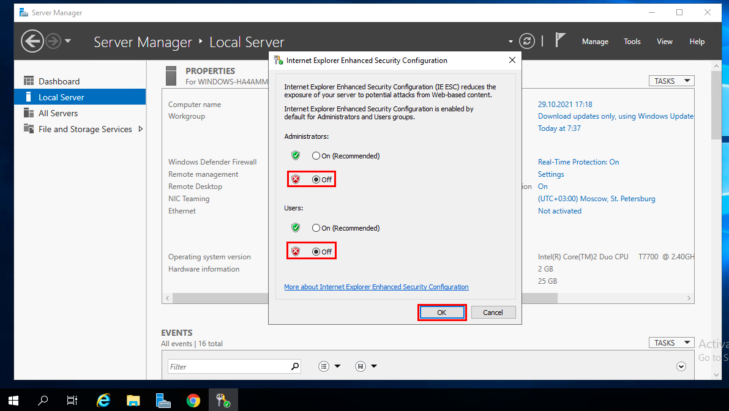Click green shield icon beside Users On option
The height and width of the screenshot is (411, 729).
(296, 228)
